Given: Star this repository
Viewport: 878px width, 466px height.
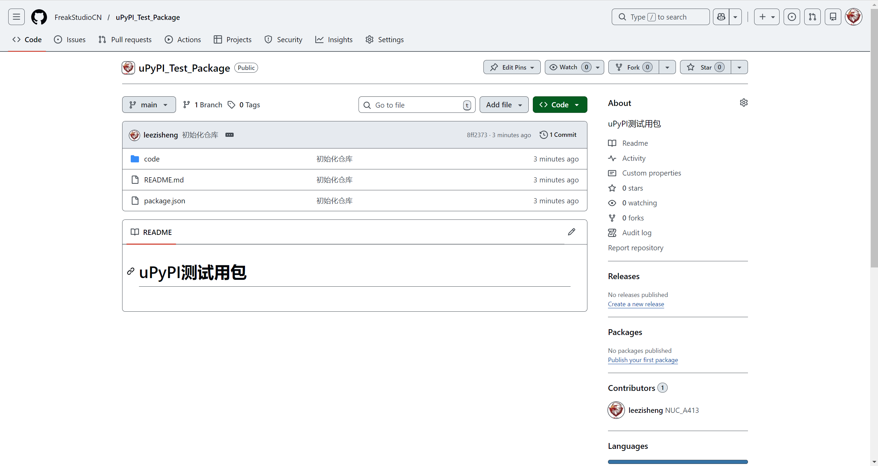Looking at the screenshot, I should pyautogui.click(x=705, y=67).
